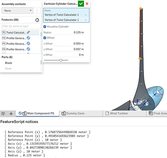Image resolution: width=167 pixels, height=158 pixels.
Task: Toggle the Offset checkbox
Action: tap(45, 38)
